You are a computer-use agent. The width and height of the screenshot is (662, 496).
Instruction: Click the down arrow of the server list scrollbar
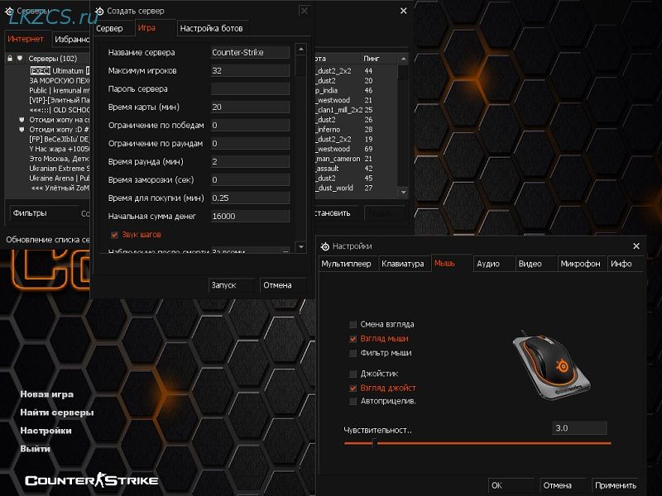403,193
